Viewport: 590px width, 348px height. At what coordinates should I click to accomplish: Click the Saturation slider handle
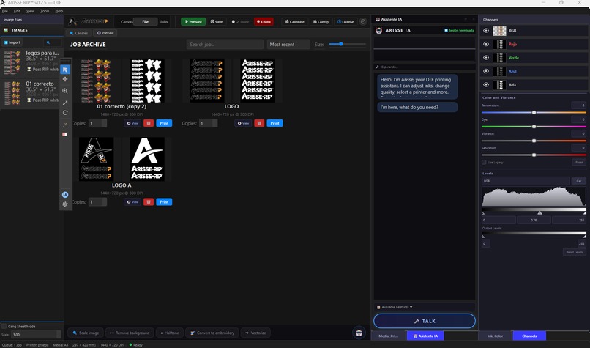click(x=534, y=155)
